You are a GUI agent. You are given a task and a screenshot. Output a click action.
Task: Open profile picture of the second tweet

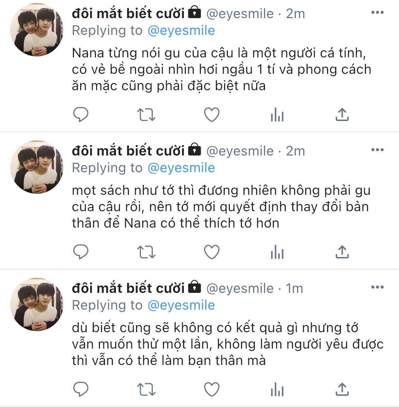(36, 167)
